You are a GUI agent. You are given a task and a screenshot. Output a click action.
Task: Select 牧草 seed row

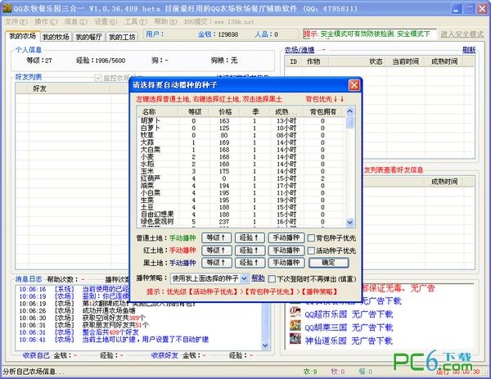[x=241, y=135]
